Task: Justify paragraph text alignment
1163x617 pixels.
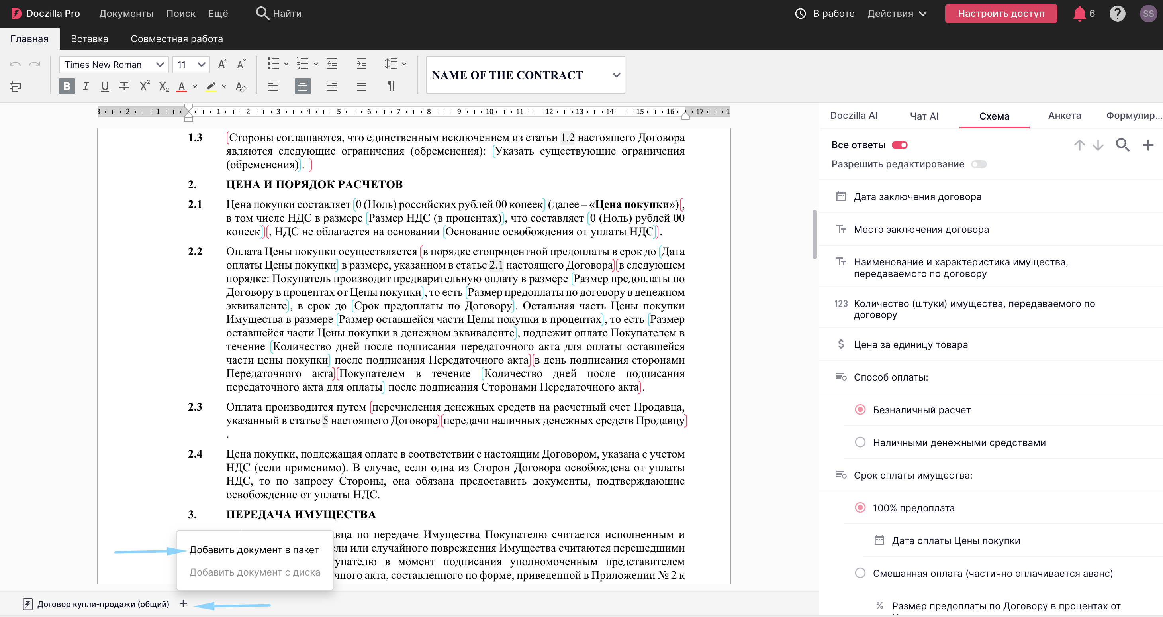Action: (x=361, y=86)
